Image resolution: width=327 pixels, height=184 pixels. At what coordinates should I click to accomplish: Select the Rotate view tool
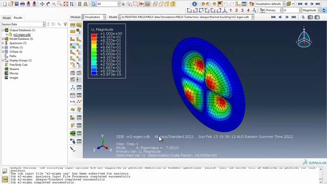pyautogui.click(x=48, y=4)
